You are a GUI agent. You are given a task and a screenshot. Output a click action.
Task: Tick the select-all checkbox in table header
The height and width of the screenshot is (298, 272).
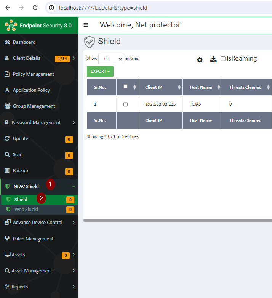click(125, 87)
